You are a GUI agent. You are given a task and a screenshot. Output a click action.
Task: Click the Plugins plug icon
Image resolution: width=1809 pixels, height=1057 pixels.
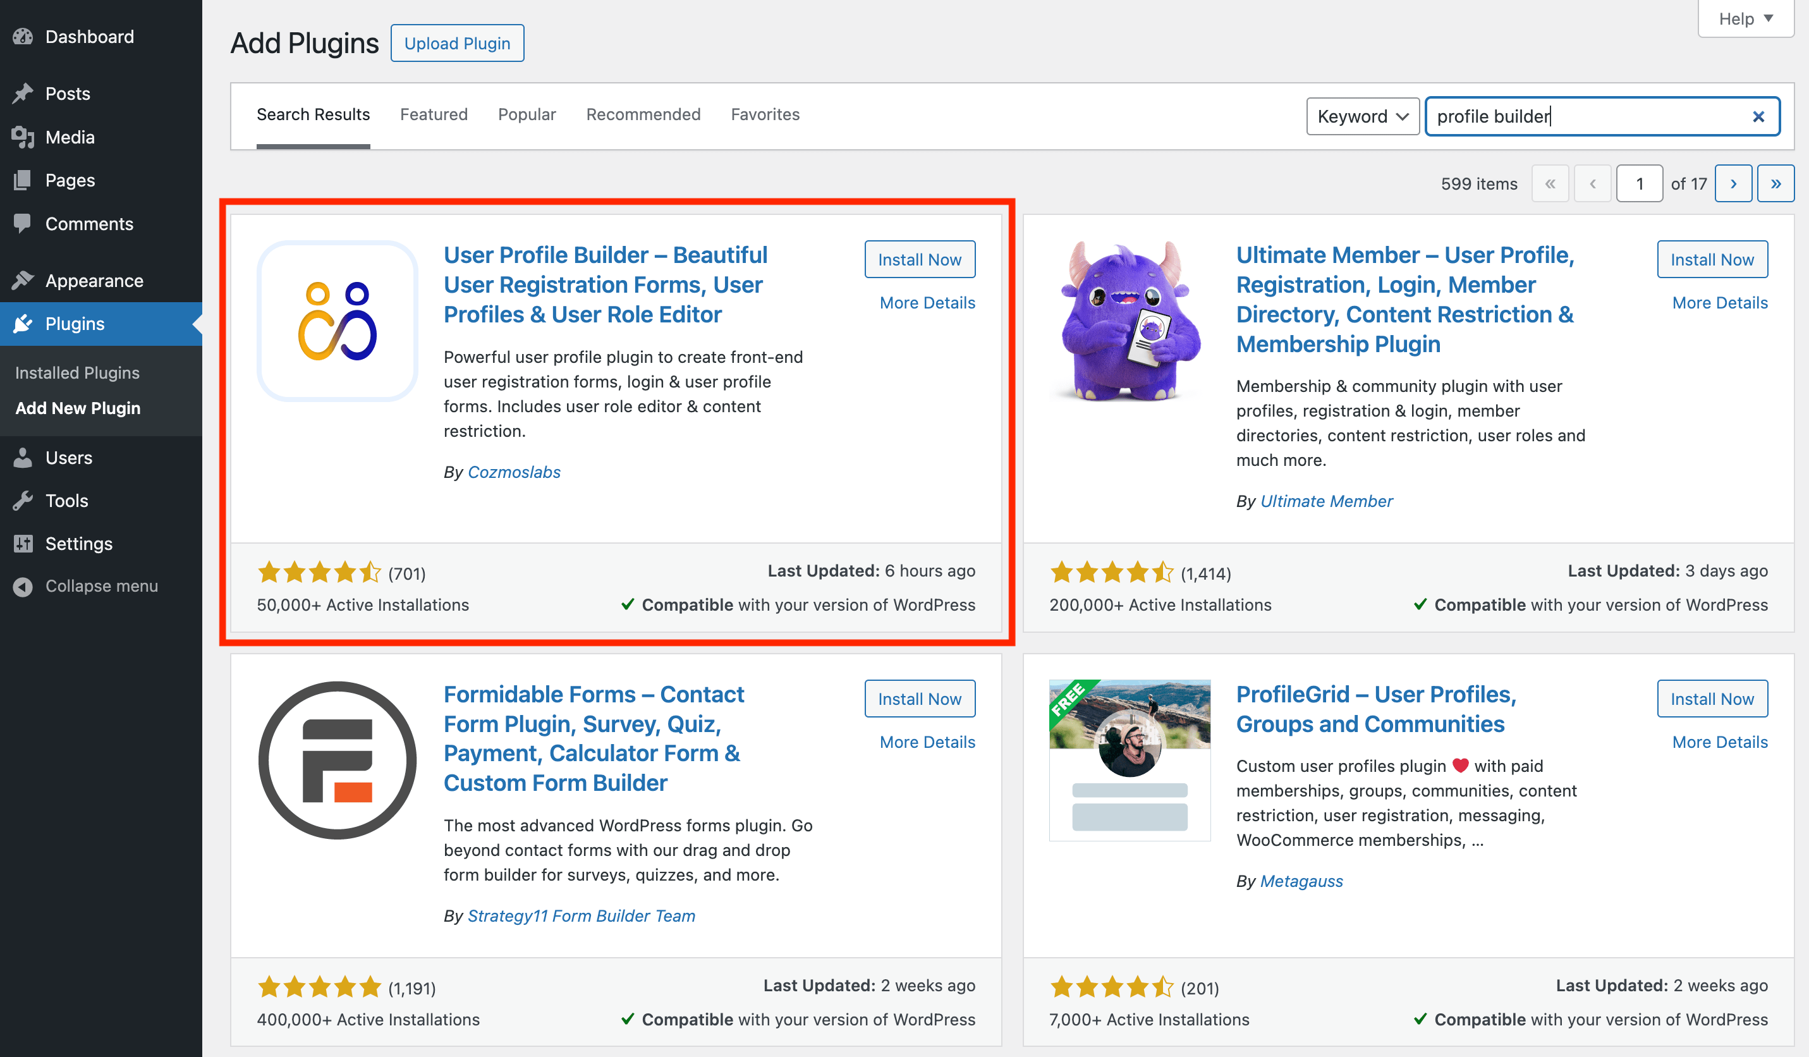[x=23, y=324]
